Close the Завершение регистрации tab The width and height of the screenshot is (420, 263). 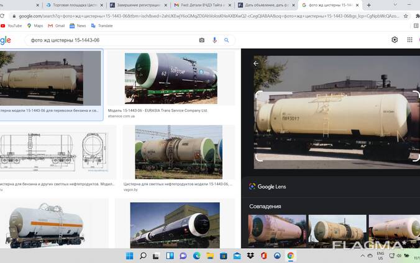tap(166, 5)
